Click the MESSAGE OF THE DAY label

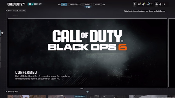coord(17,11)
